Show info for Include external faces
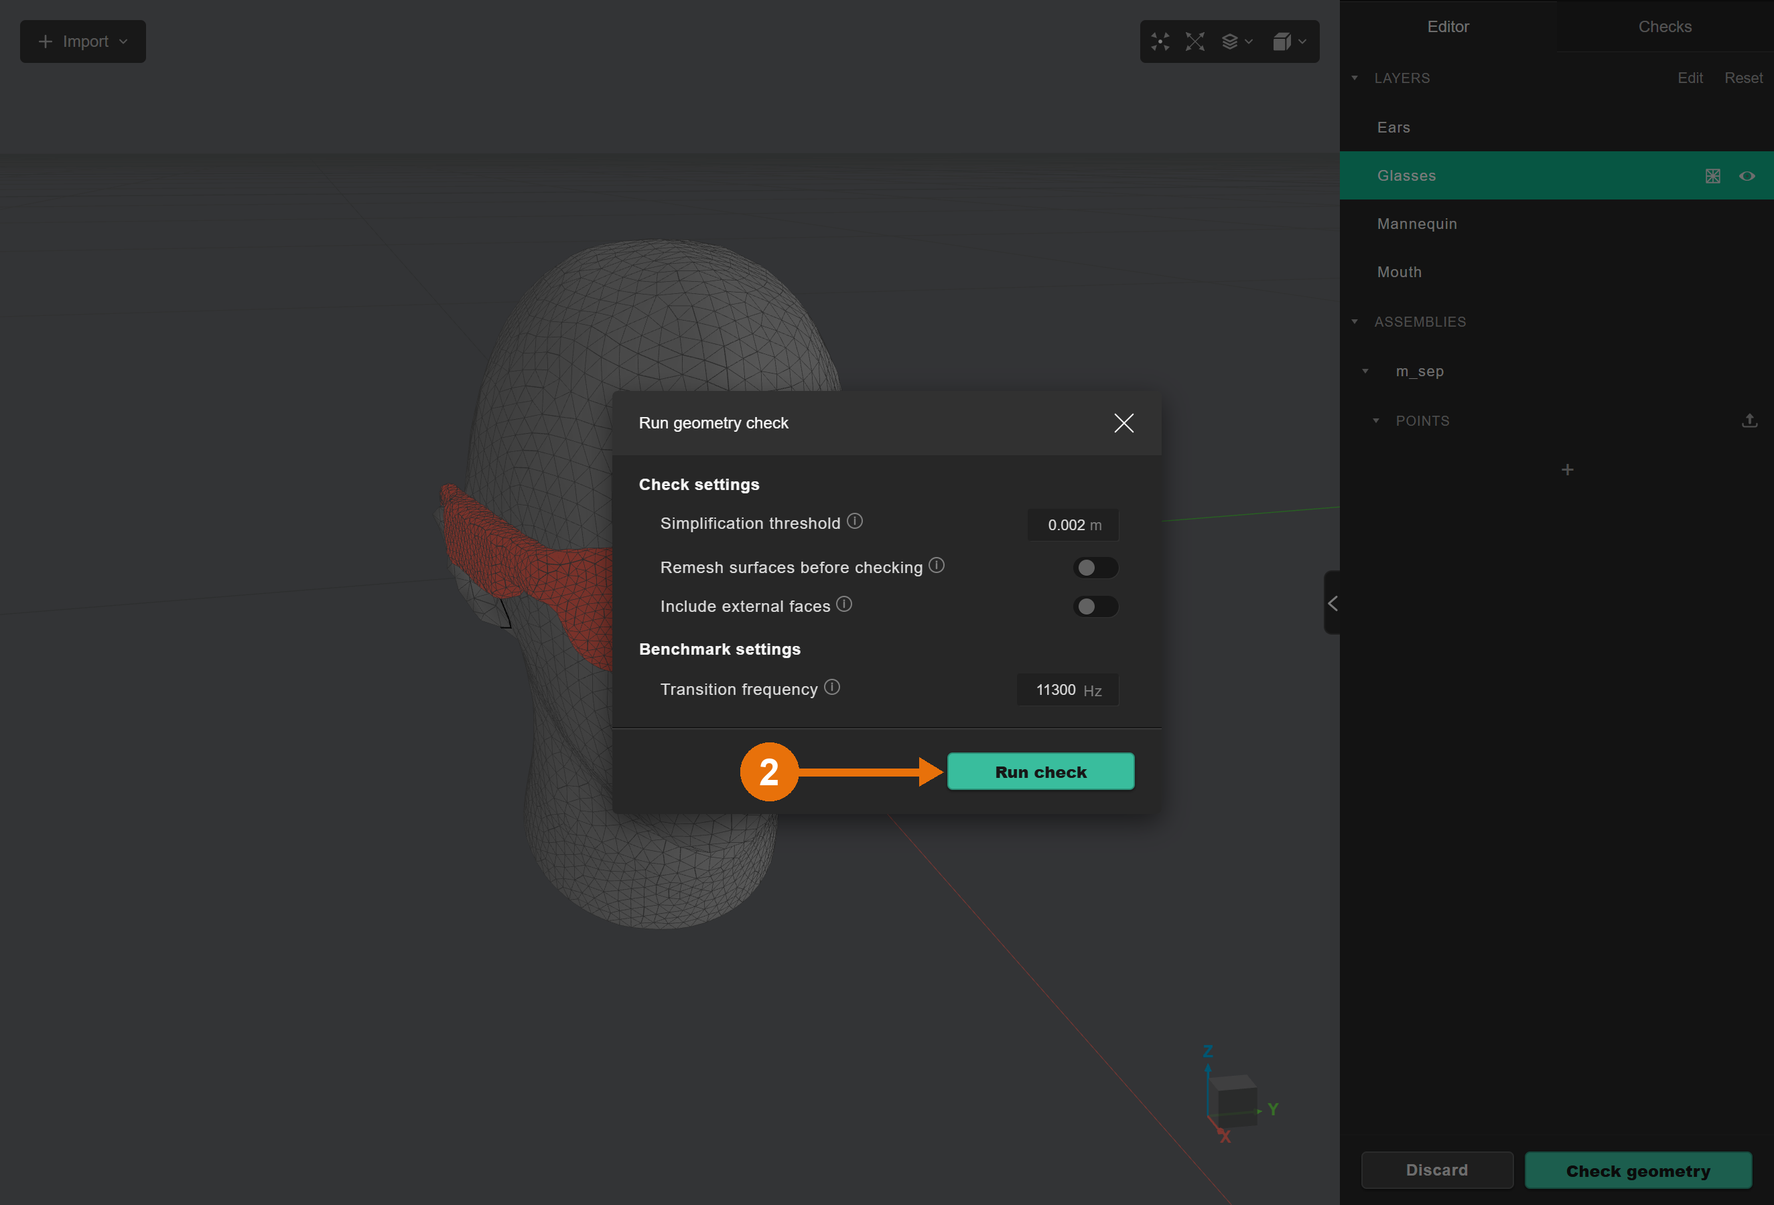This screenshot has width=1774, height=1205. 843,604
